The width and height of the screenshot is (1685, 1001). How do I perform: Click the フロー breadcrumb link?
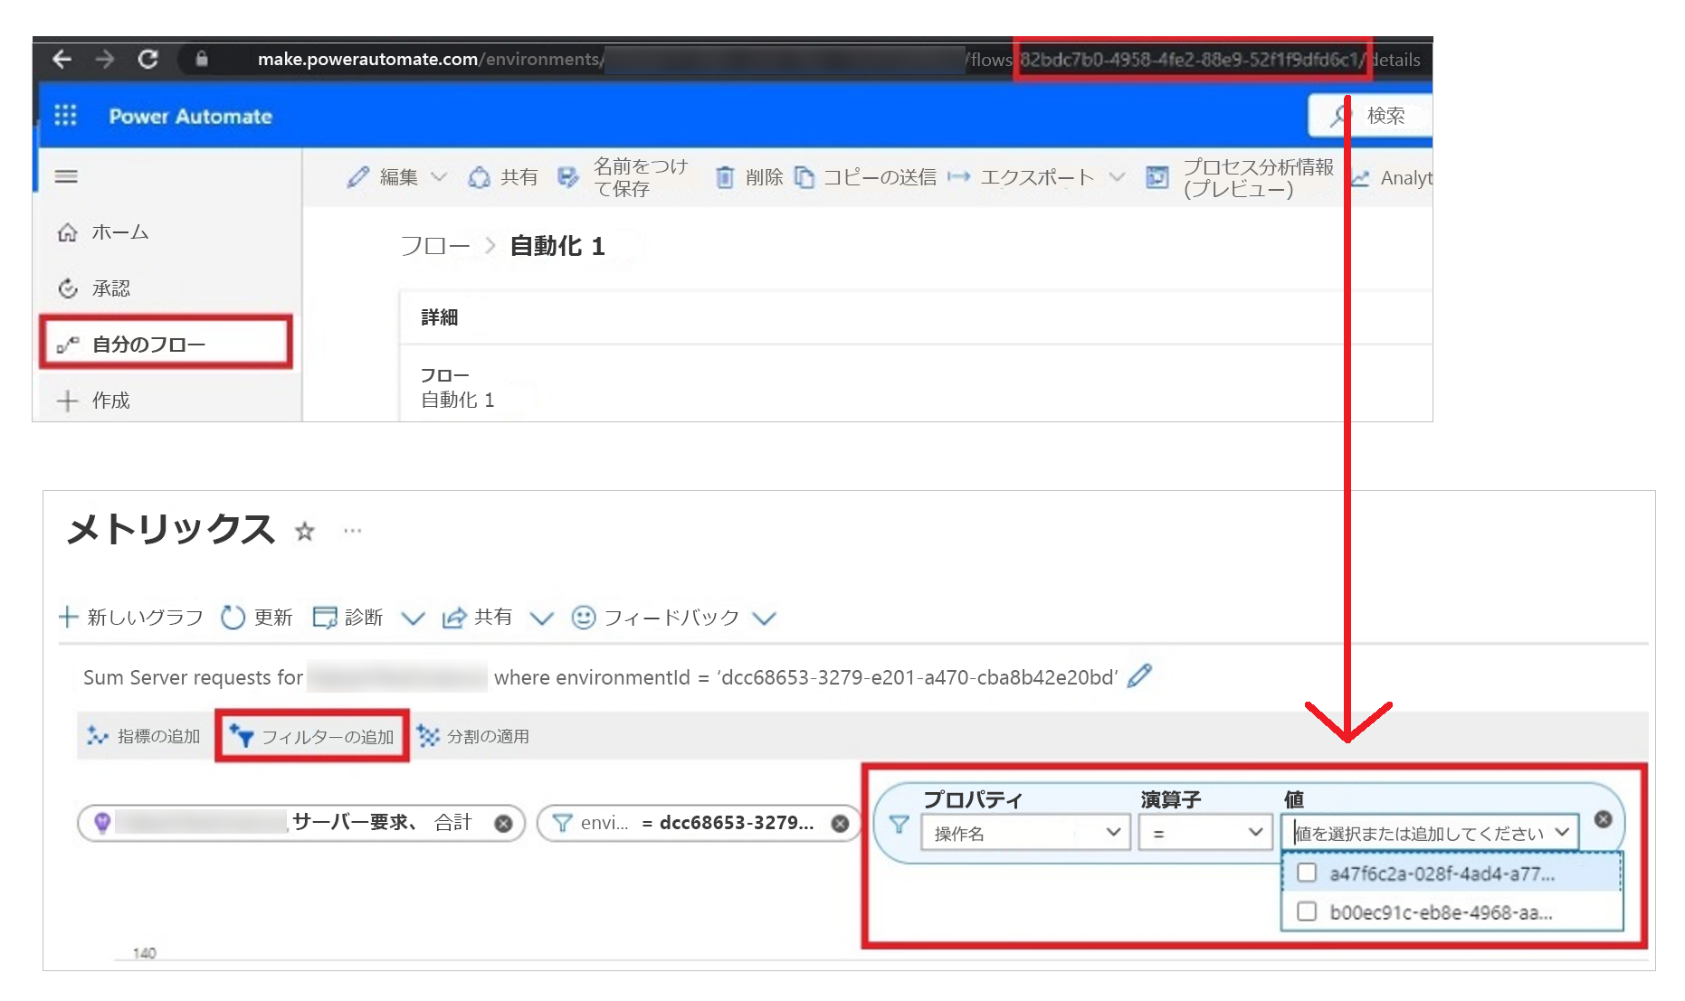[435, 246]
